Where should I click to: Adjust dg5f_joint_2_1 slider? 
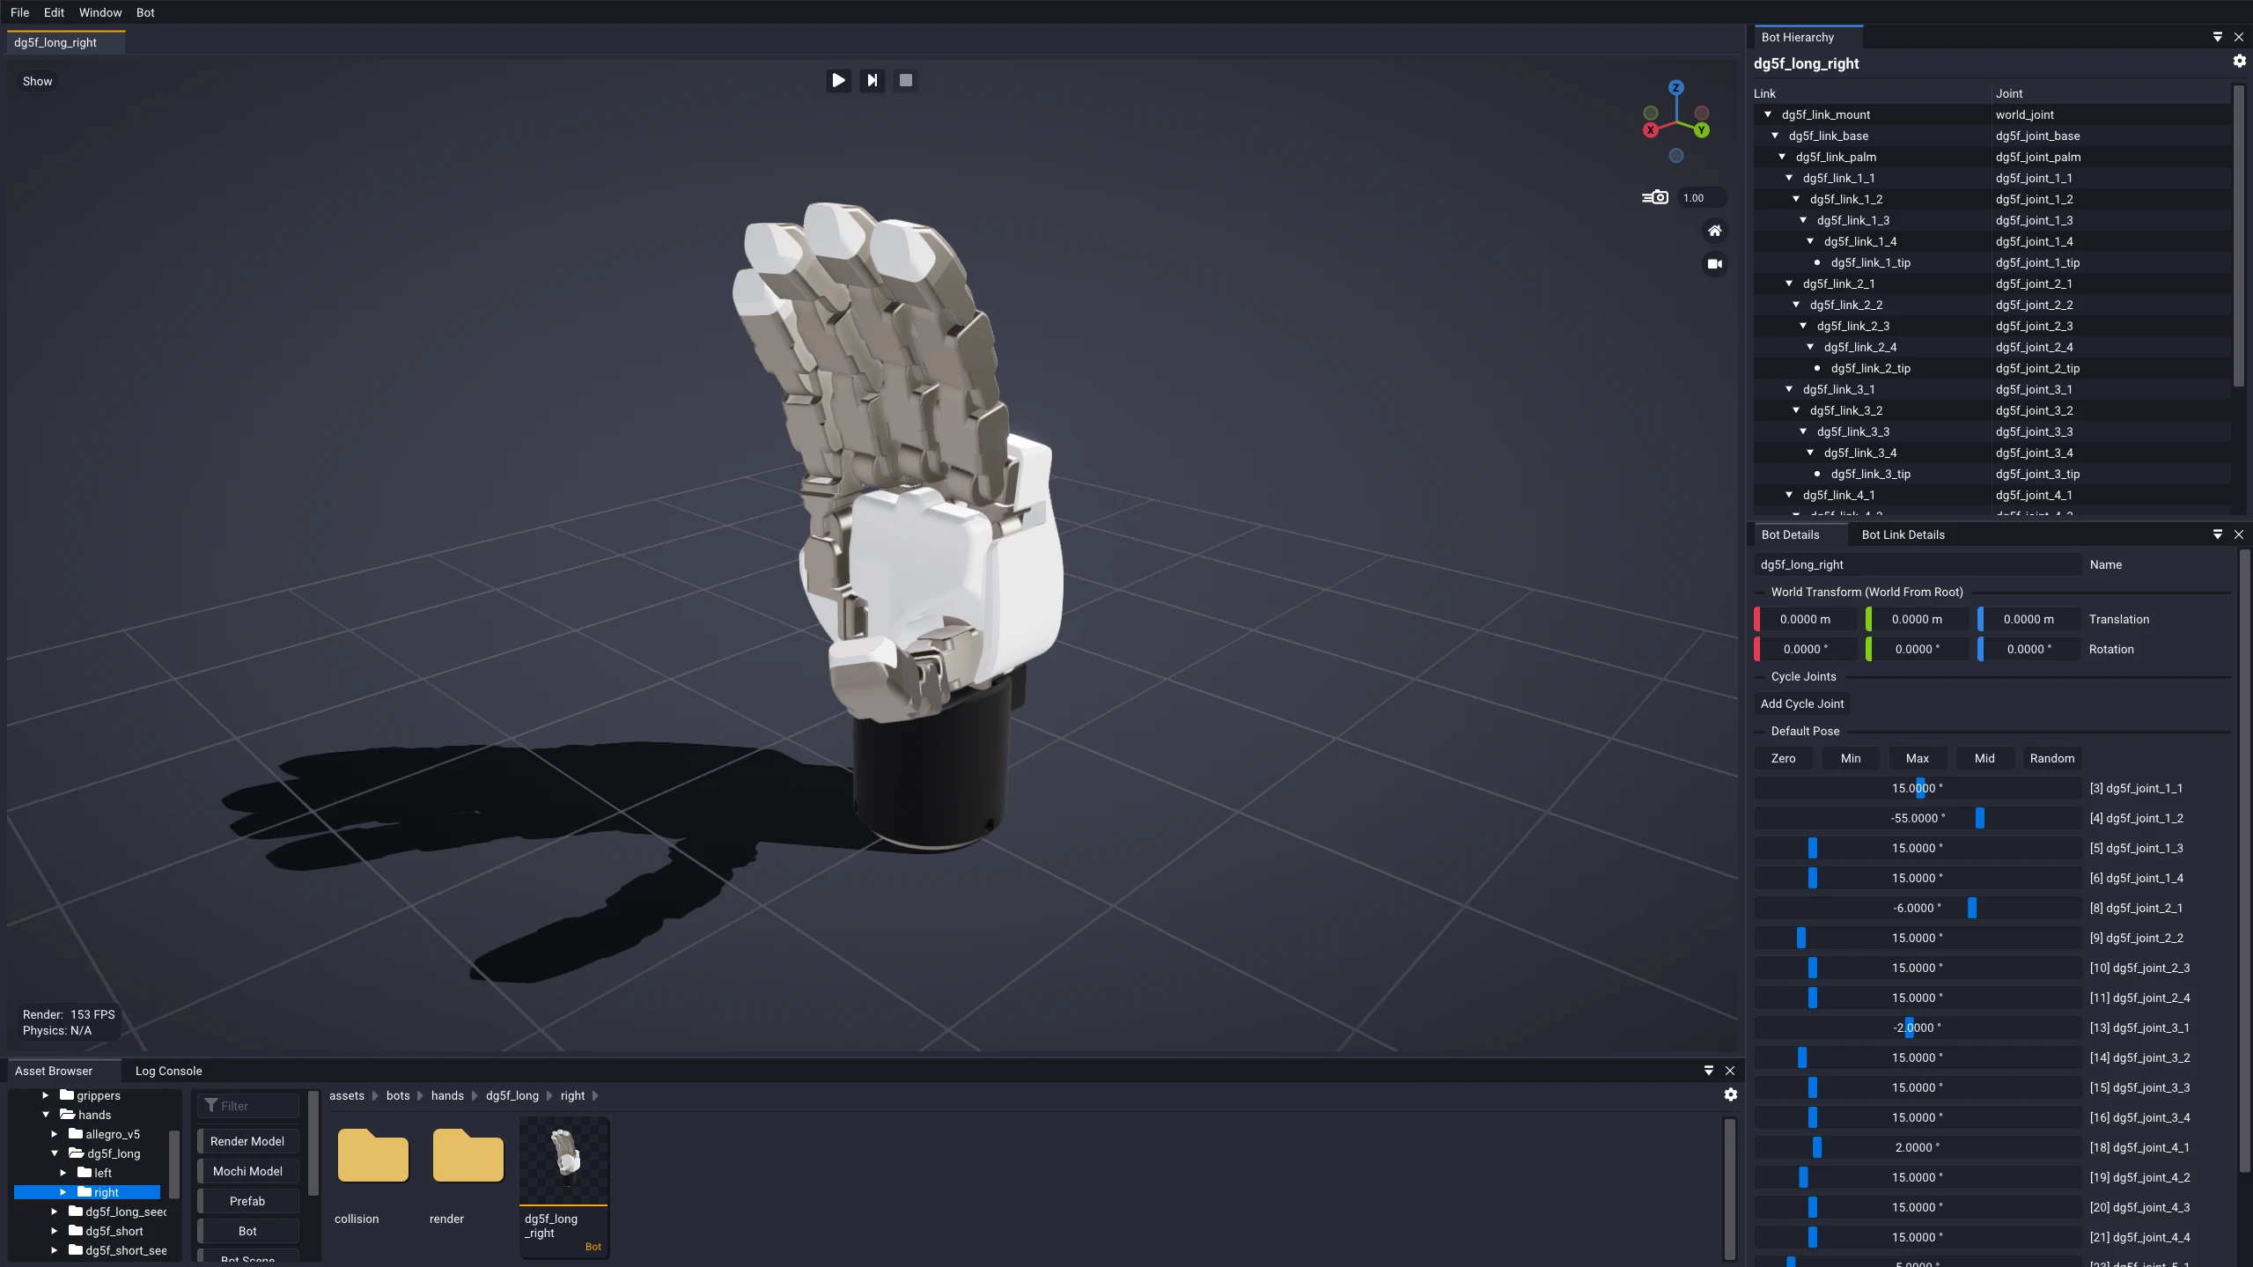click(x=1918, y=908)
